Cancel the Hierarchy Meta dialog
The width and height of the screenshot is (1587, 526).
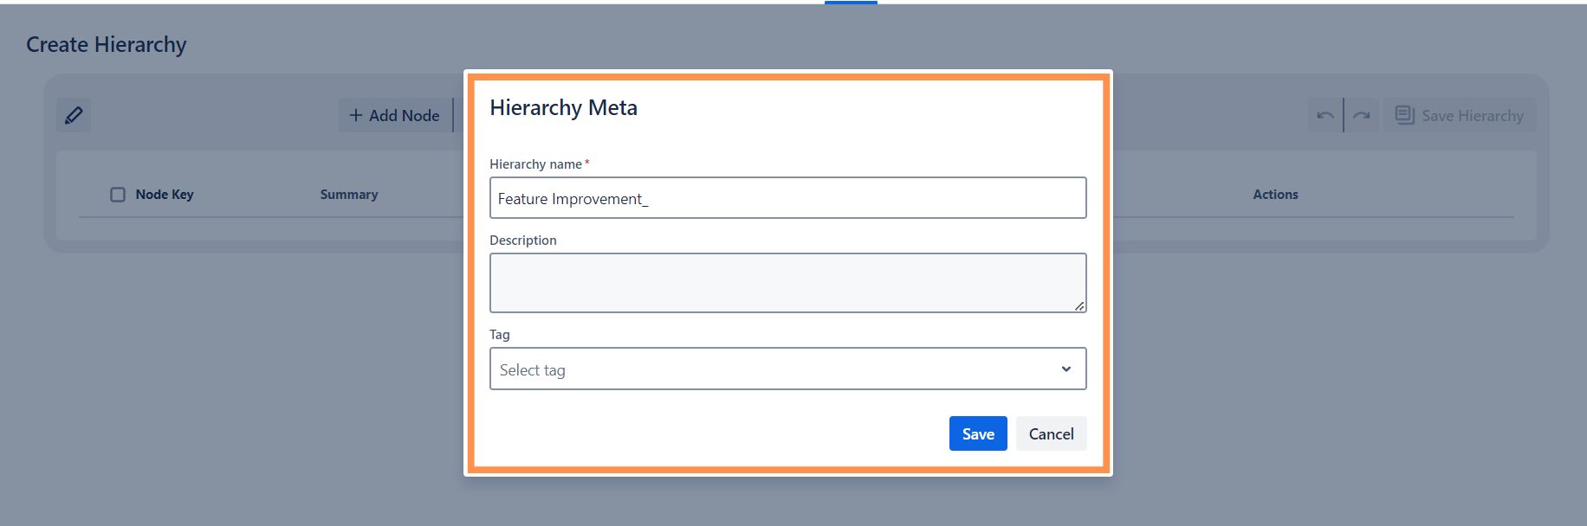[1051, 433]
